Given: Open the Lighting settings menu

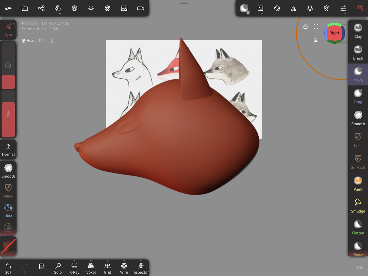Looking at the screenshot, I should pyautogui.click(x=91, y=8).
